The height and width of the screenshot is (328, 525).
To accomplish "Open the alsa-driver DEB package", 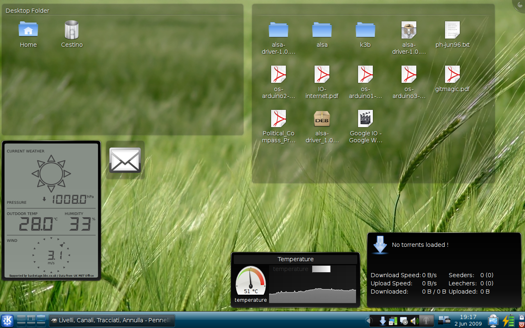I will tap(322, 118).
